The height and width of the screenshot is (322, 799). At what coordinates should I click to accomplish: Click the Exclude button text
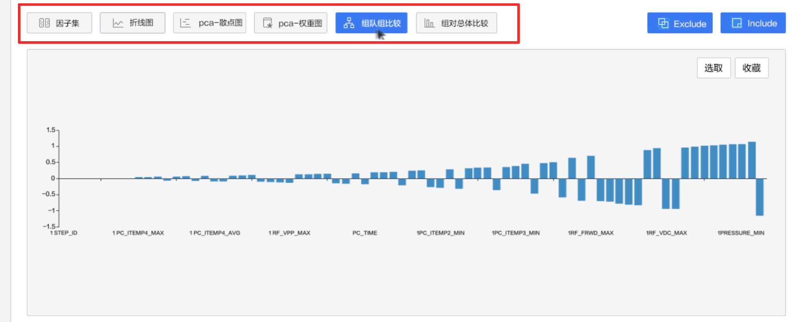pos(690,24)
